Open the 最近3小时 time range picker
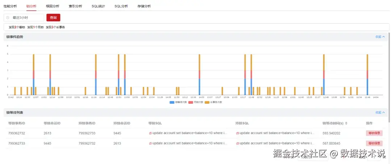The width and height of the screenshot is (391, 164). coord(24,18)
